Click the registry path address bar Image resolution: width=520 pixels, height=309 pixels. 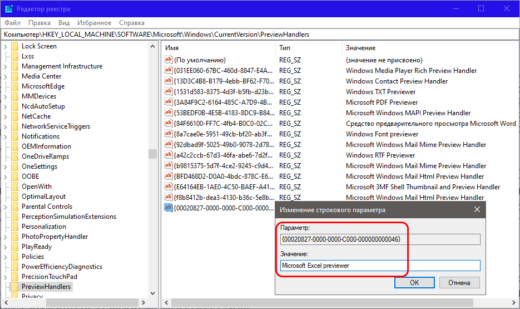(x=260, y=35)
